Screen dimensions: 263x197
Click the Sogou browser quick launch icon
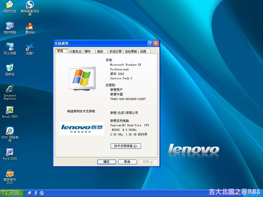pyautogui.click(x=42, y=193)
